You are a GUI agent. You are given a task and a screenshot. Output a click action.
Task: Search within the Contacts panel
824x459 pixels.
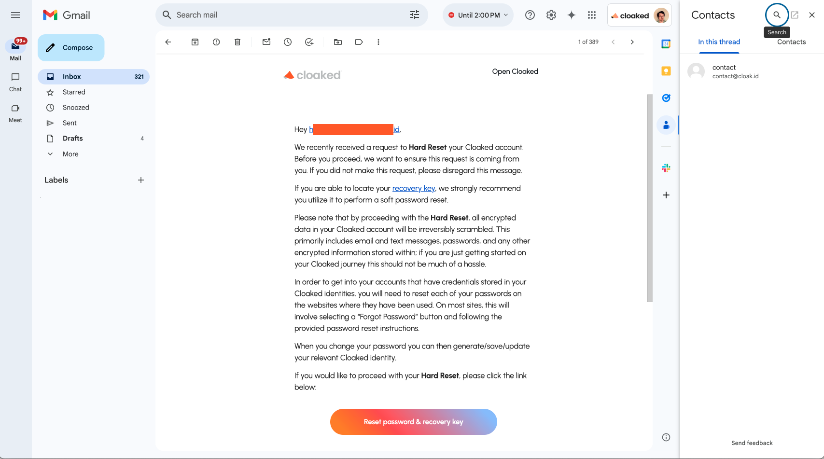pos(777,15)
